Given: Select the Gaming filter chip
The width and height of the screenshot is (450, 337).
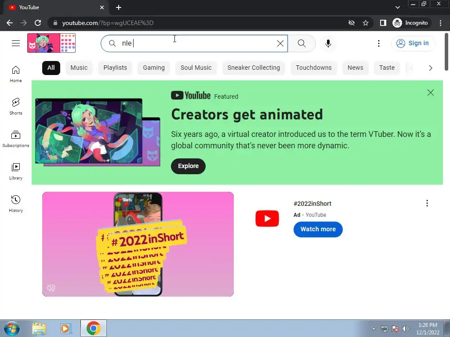Looking at the screenshot, I should 154,68.
